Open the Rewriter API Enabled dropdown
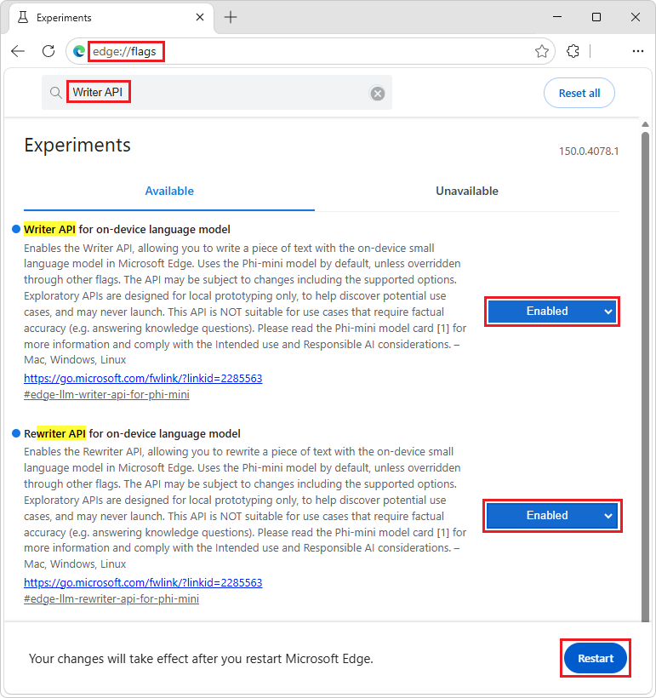This screenshot has width=656, height=698. coord(552,516)
